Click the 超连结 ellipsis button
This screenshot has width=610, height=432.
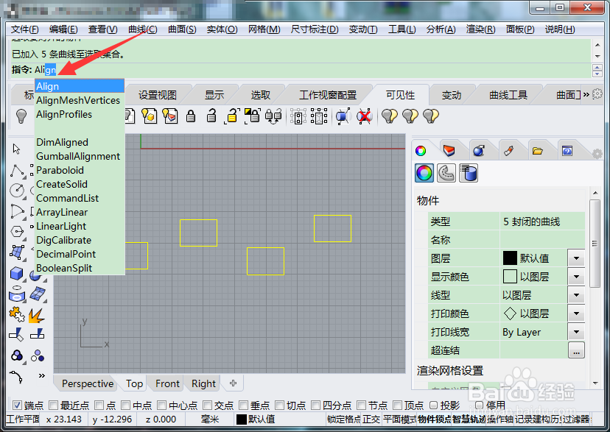pos(576,350)
